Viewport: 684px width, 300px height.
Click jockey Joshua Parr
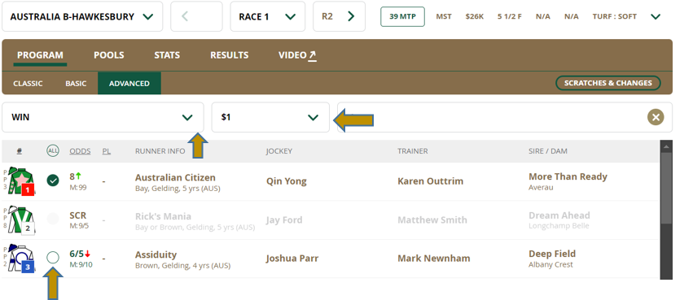(292, 259)
